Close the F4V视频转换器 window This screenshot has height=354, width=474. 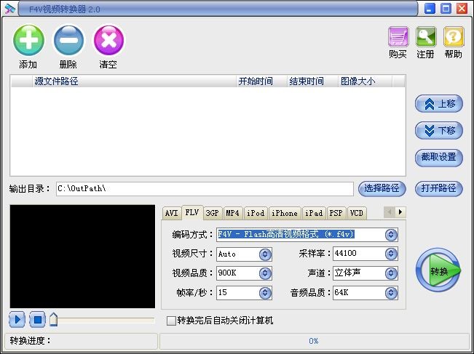click(x=462, y=9)
